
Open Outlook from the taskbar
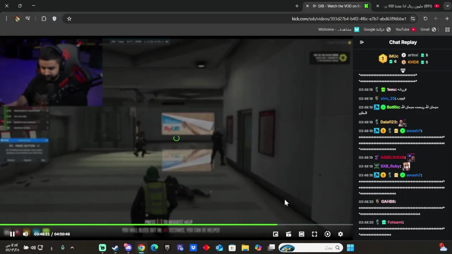(219, 248)
